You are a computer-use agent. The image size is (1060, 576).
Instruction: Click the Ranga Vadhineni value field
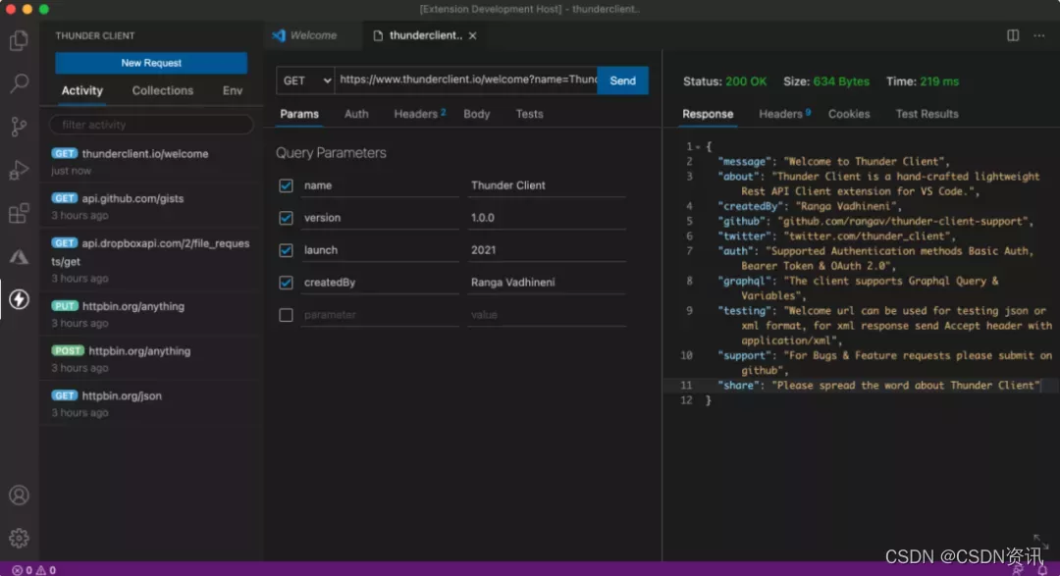pyautogui.click(x=547, y=283)
